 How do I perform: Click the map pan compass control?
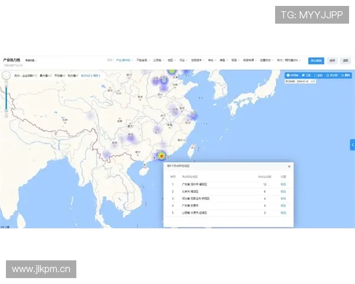click(x=7, y=76)
